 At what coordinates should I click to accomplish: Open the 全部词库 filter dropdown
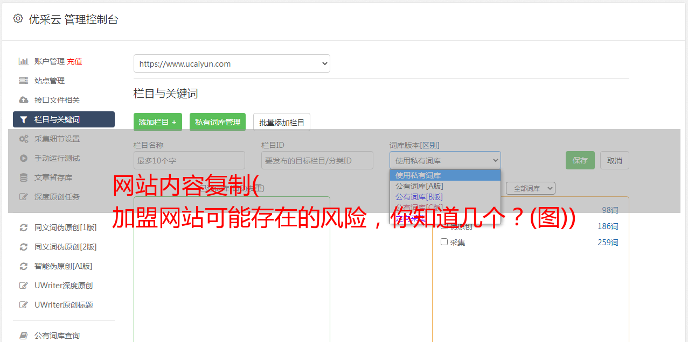[530, 188]
